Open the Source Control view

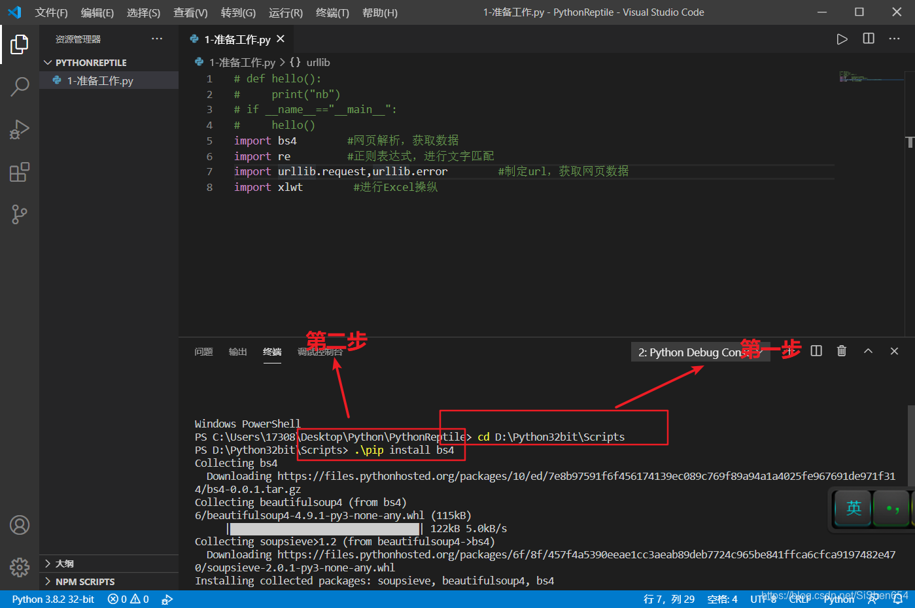(x=20, y=214)
